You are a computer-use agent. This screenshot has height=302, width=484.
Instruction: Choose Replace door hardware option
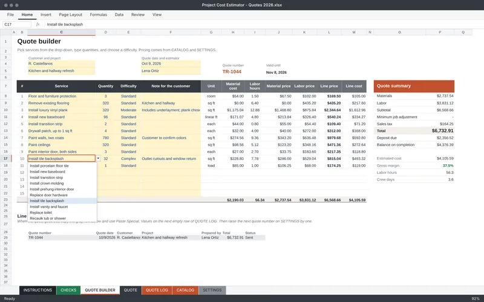point(62,195)
